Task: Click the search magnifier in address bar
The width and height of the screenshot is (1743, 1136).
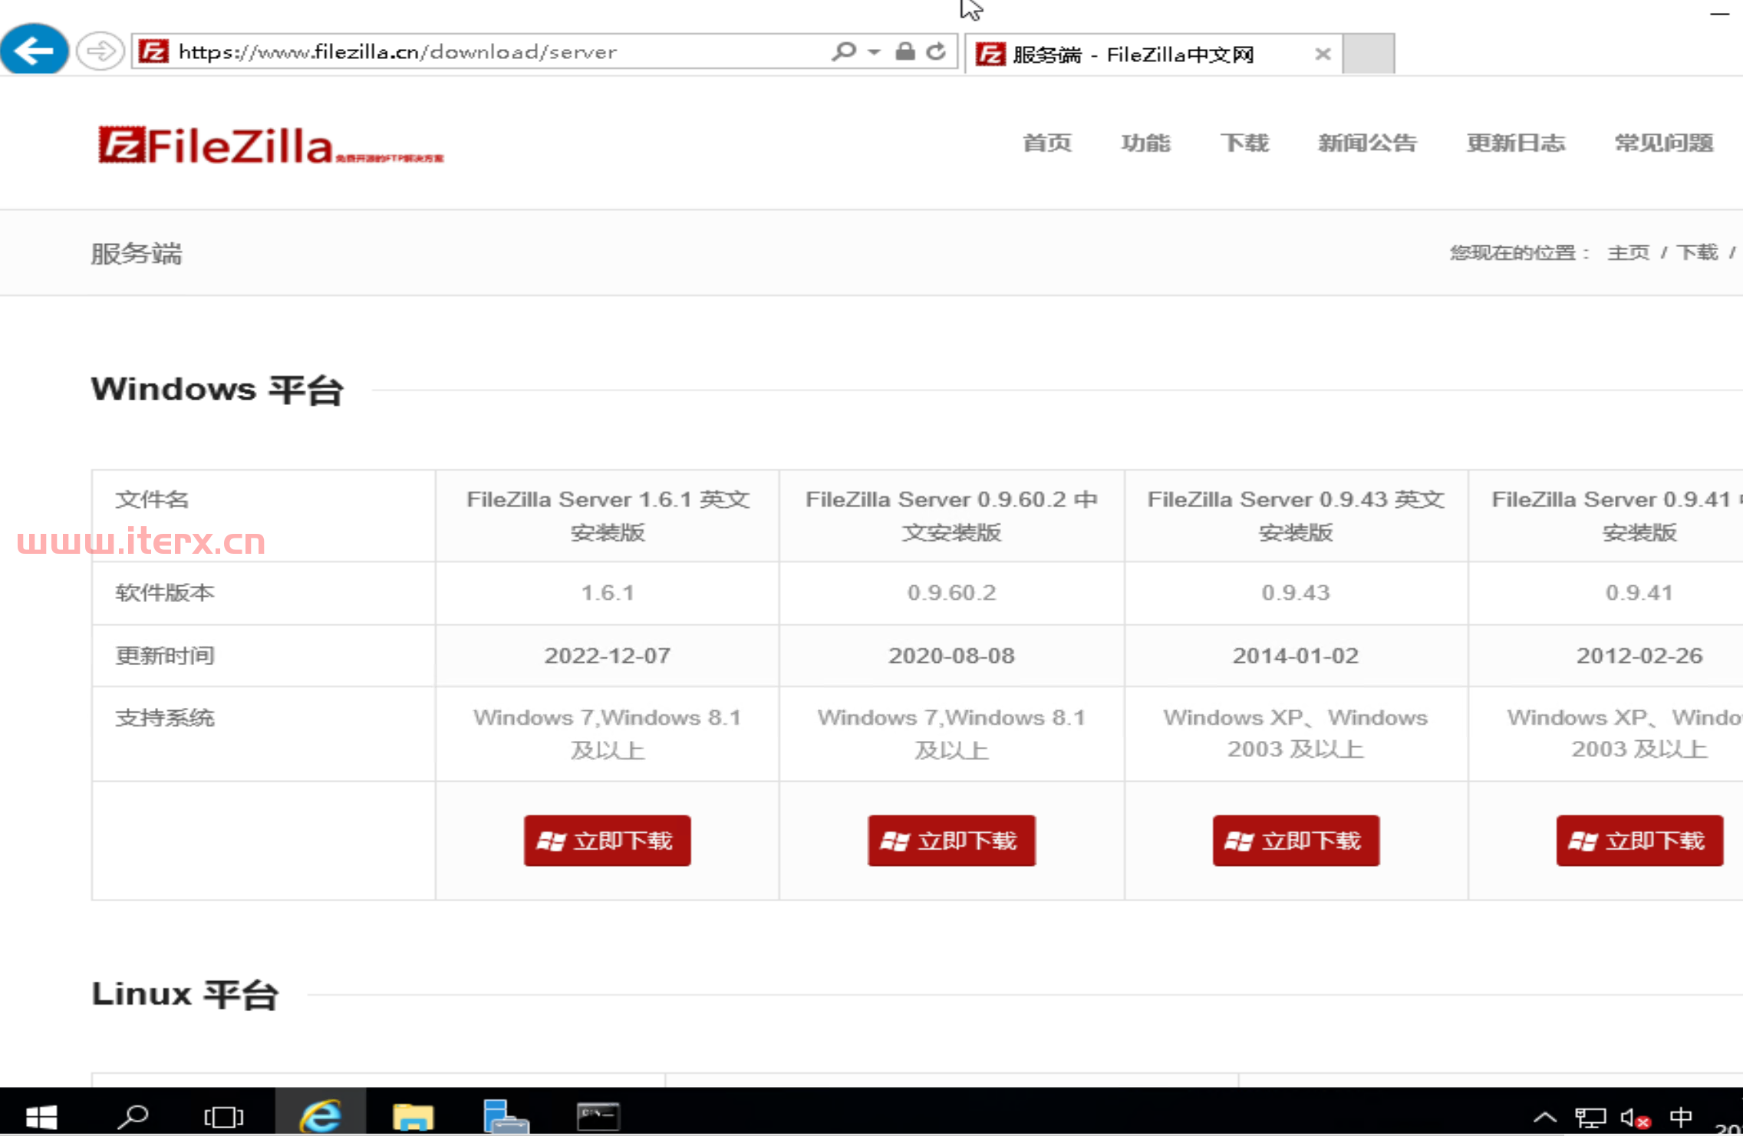Action: pyautogui.click(x=843, y=51)
